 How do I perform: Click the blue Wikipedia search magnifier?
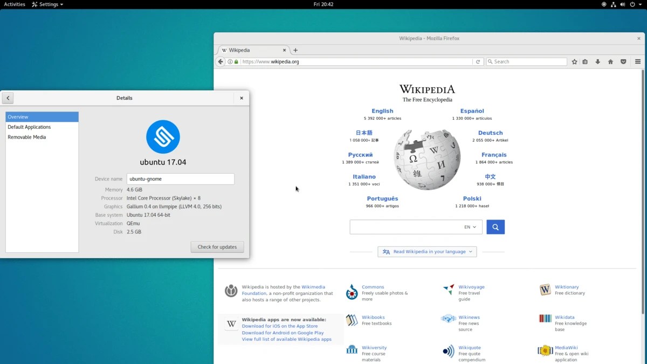pos(495,226)
